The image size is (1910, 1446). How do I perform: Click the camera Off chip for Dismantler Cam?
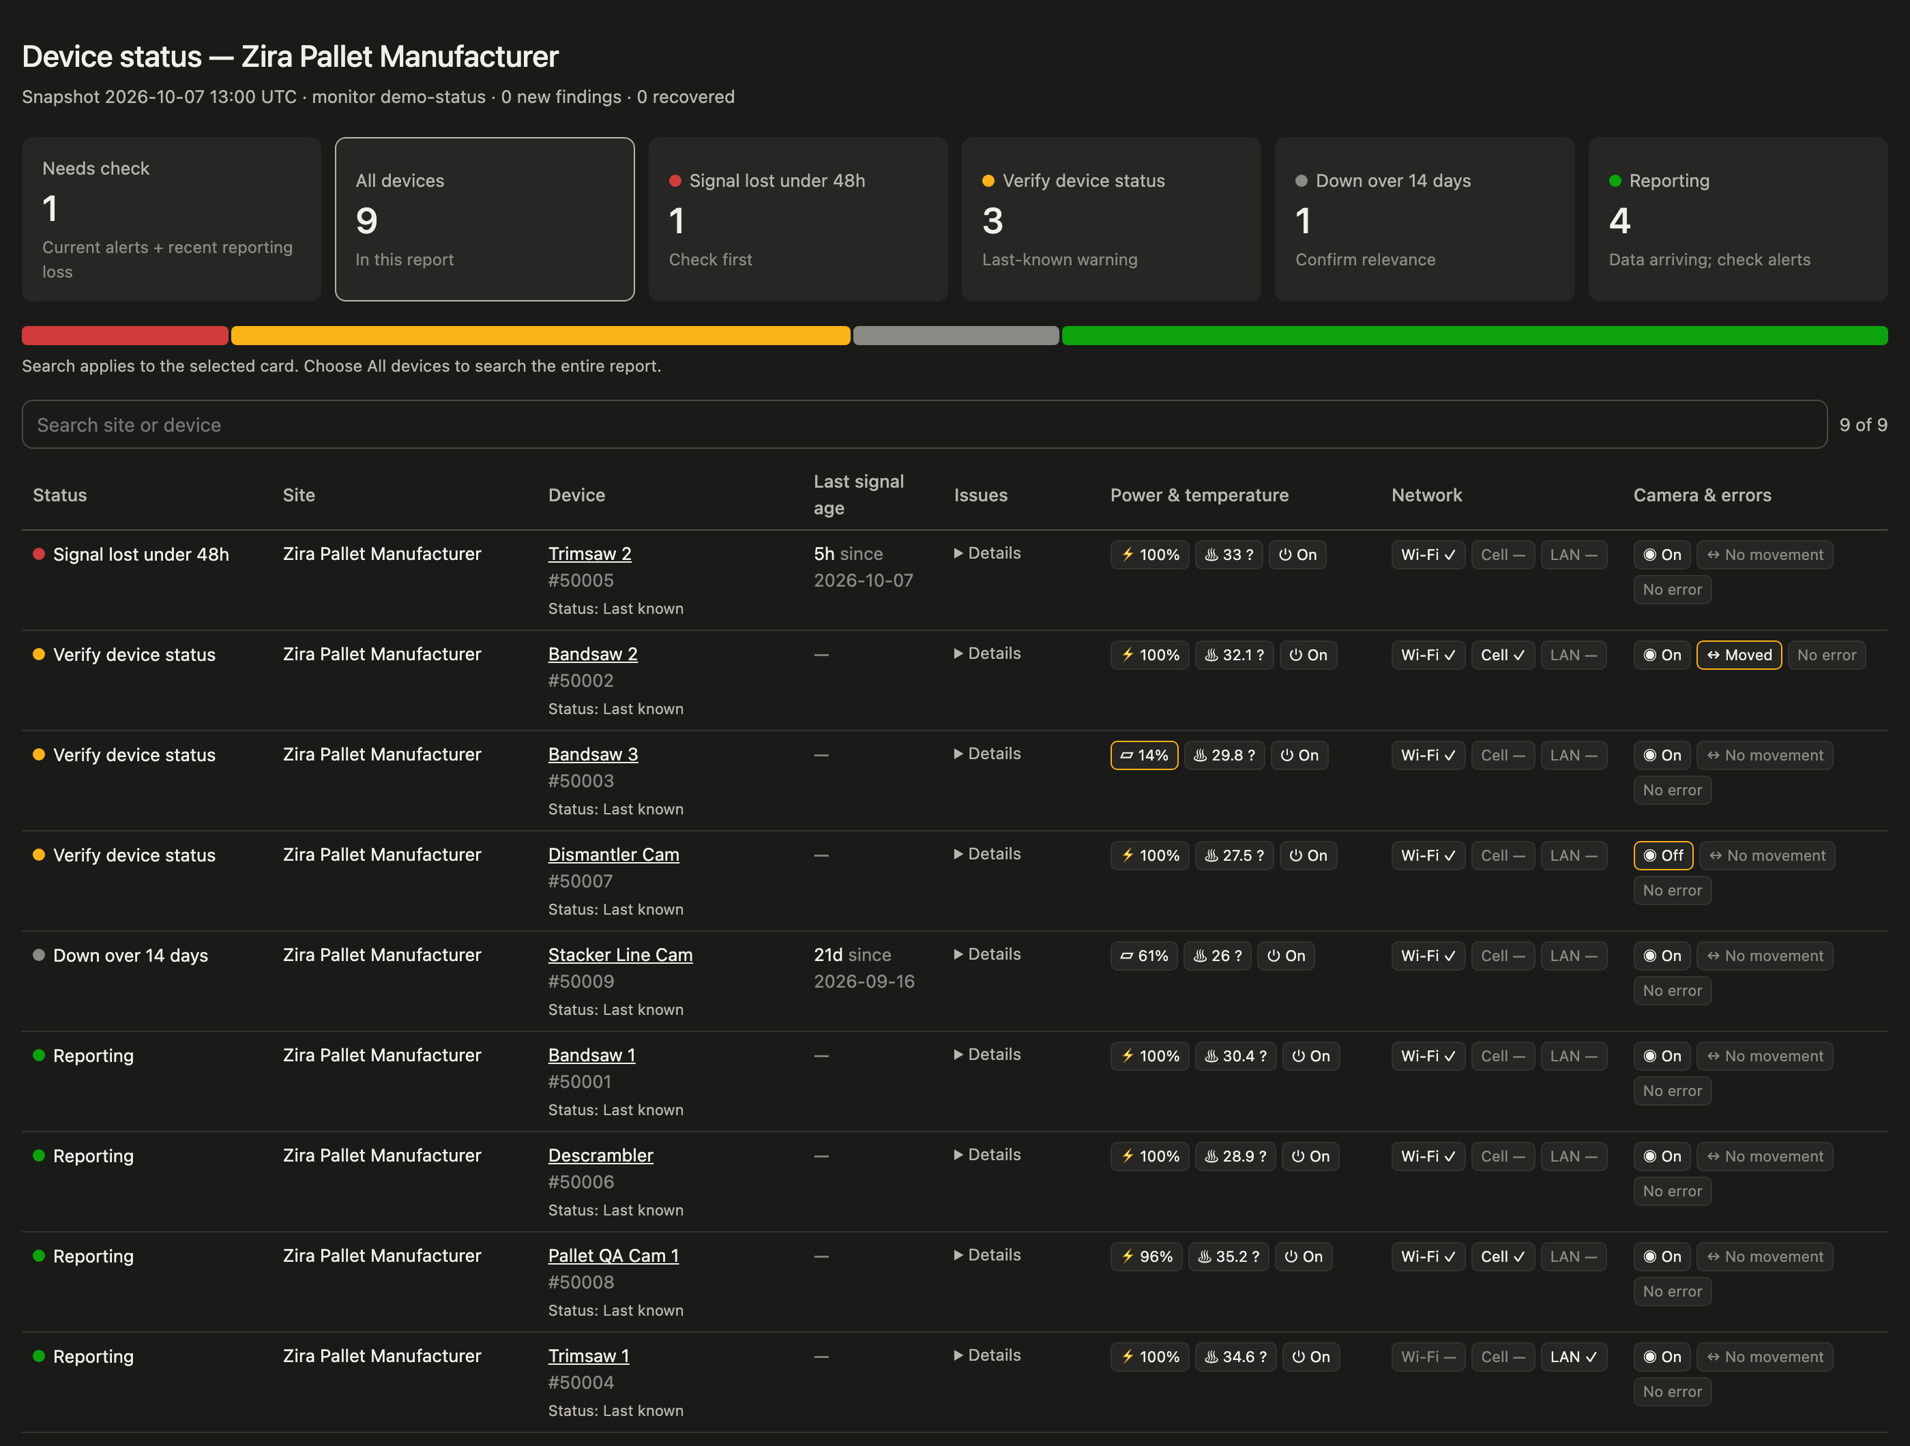coord(1662,855)
